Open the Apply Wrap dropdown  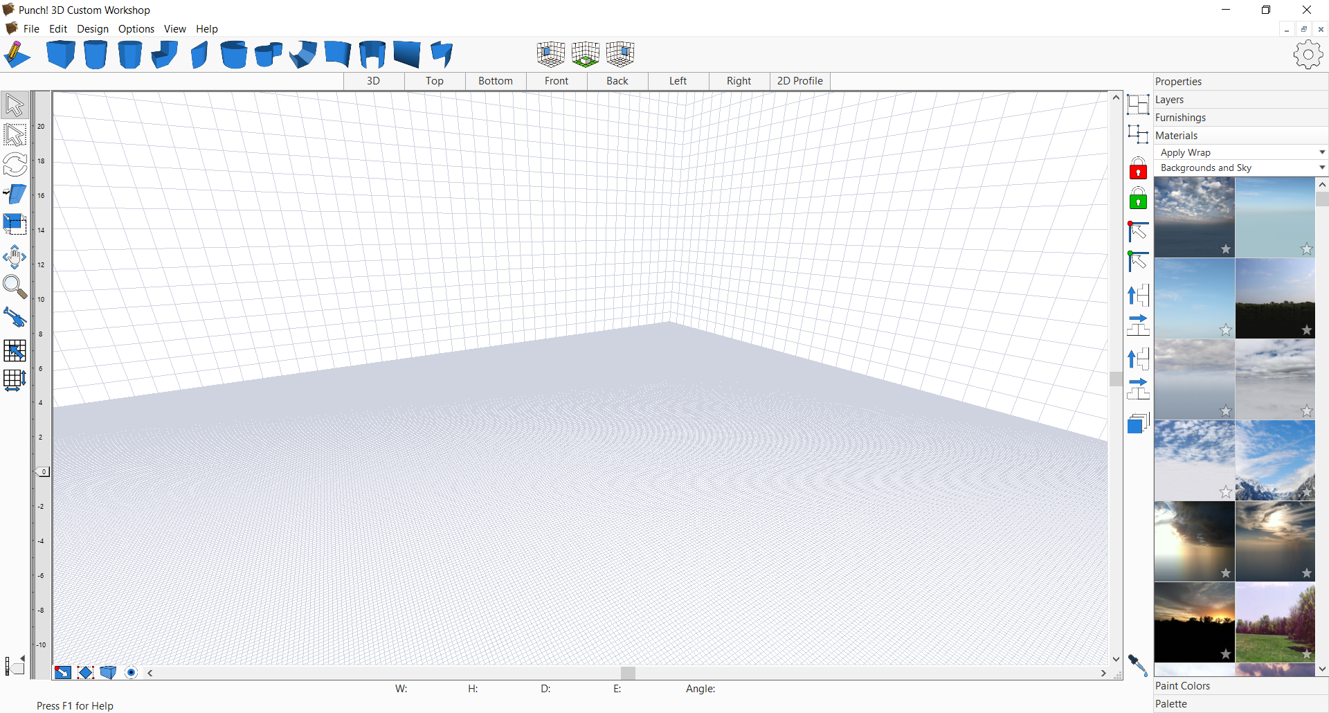coord(1241,152)
